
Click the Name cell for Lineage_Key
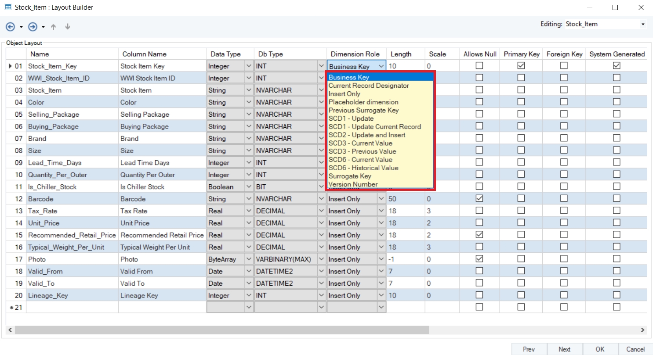point(72,295)
